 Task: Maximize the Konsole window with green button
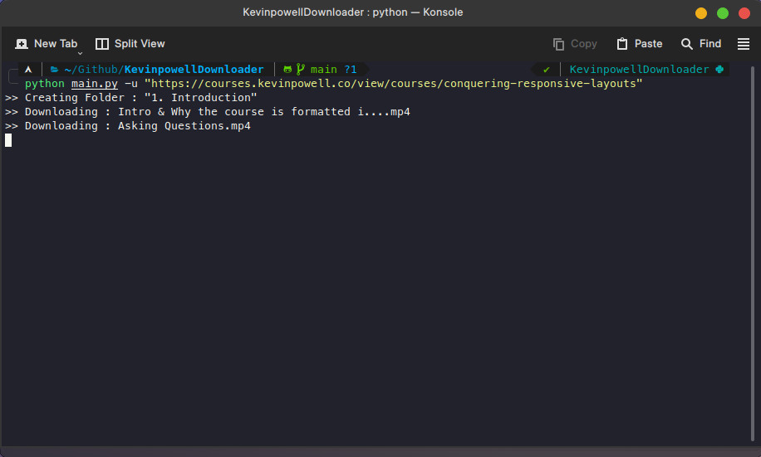(x=723, y=13)
